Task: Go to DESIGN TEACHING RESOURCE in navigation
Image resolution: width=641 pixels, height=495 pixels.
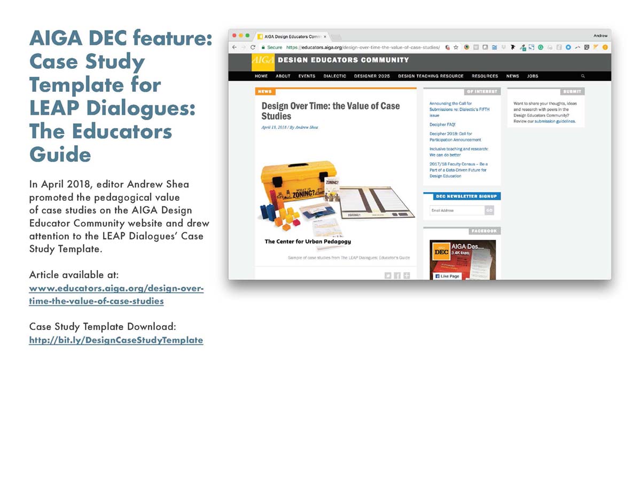Action: (x=431, y=76)
